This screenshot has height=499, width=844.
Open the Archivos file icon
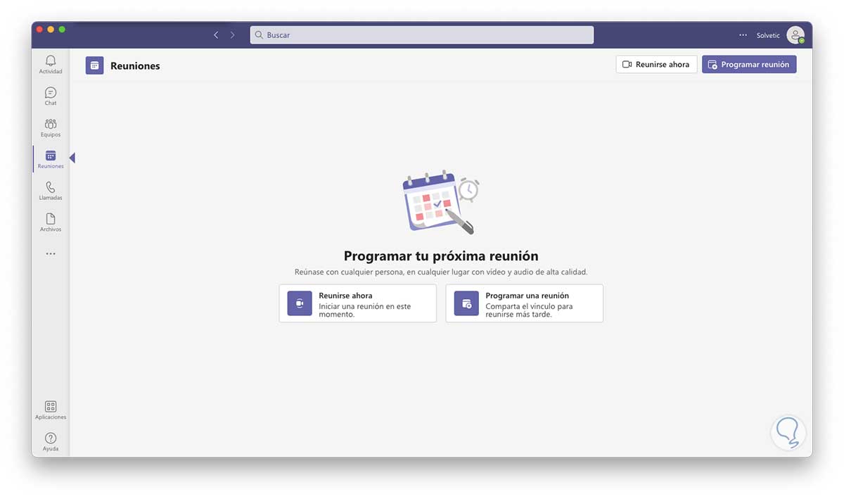51,220
